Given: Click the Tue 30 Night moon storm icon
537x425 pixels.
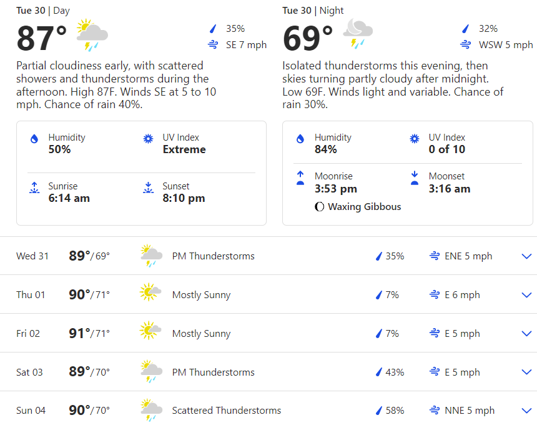Looking at the screenshot, I should pyautogui.click(x=358, y=34).
